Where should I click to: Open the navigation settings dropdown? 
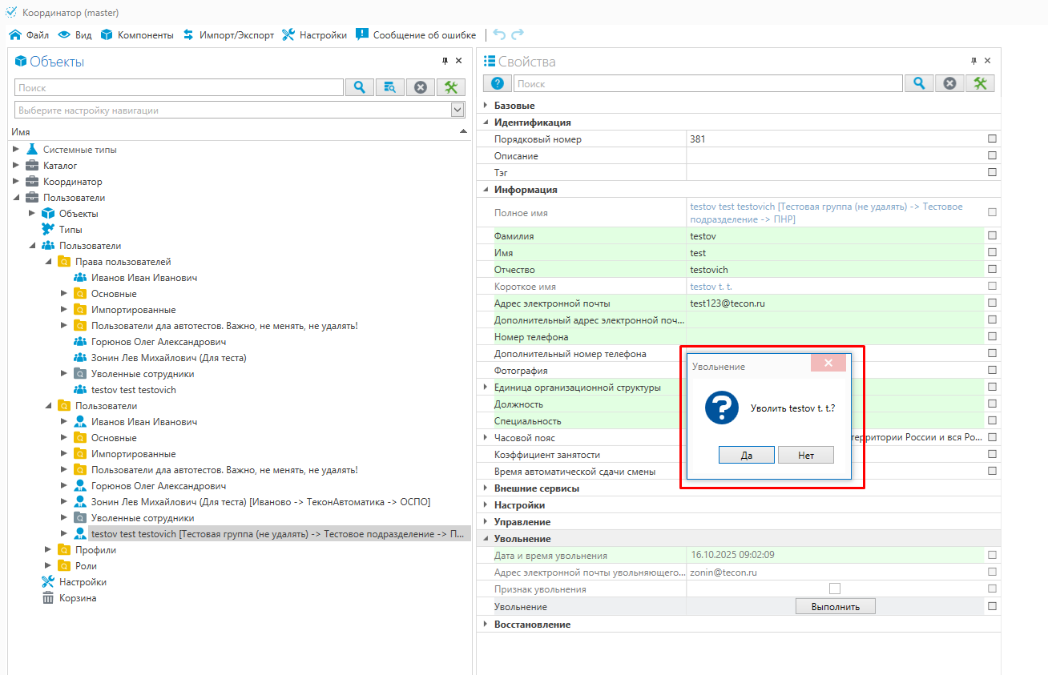(457, 110)
